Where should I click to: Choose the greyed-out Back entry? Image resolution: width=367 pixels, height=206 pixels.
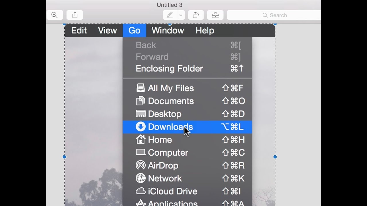(188, 45)
